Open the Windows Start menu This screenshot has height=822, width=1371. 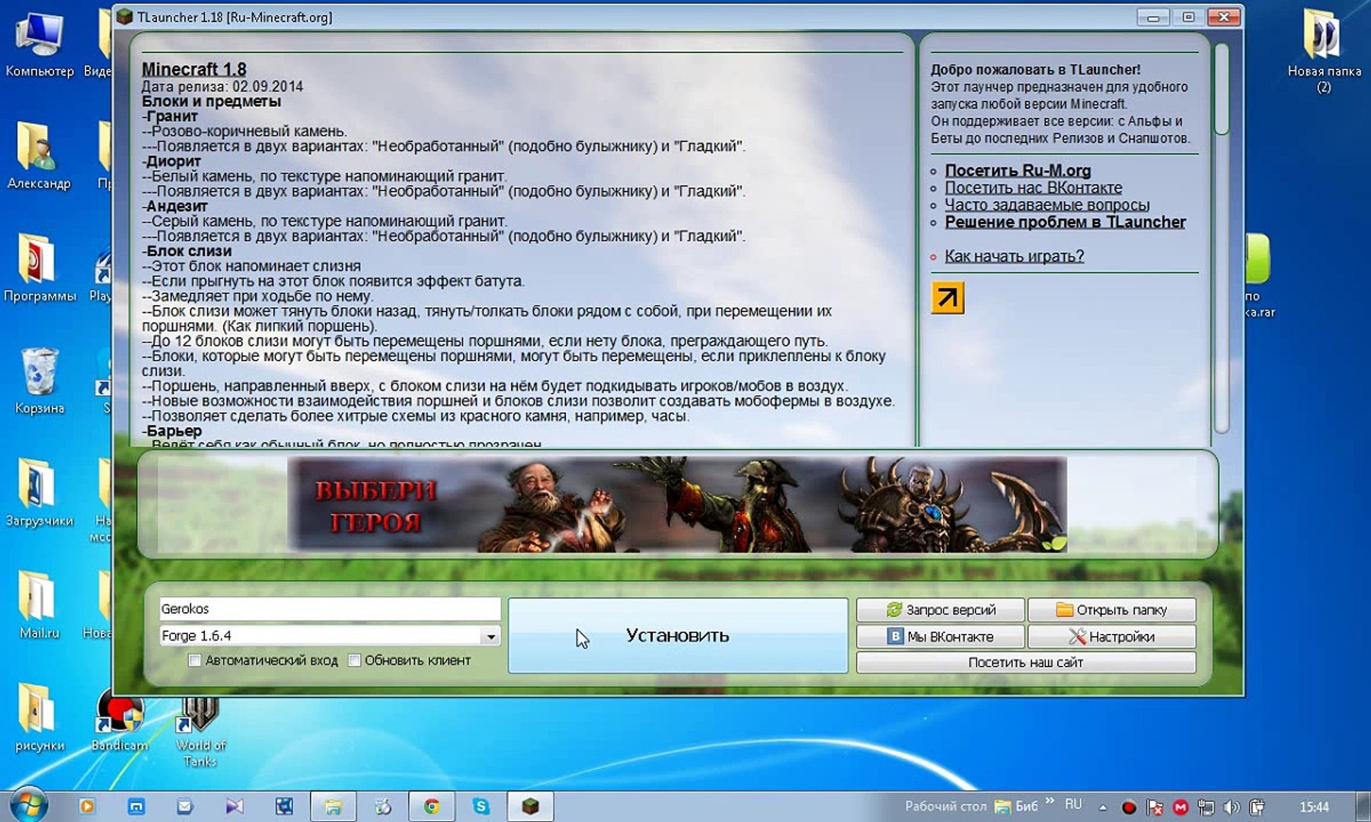pos(28,804)
